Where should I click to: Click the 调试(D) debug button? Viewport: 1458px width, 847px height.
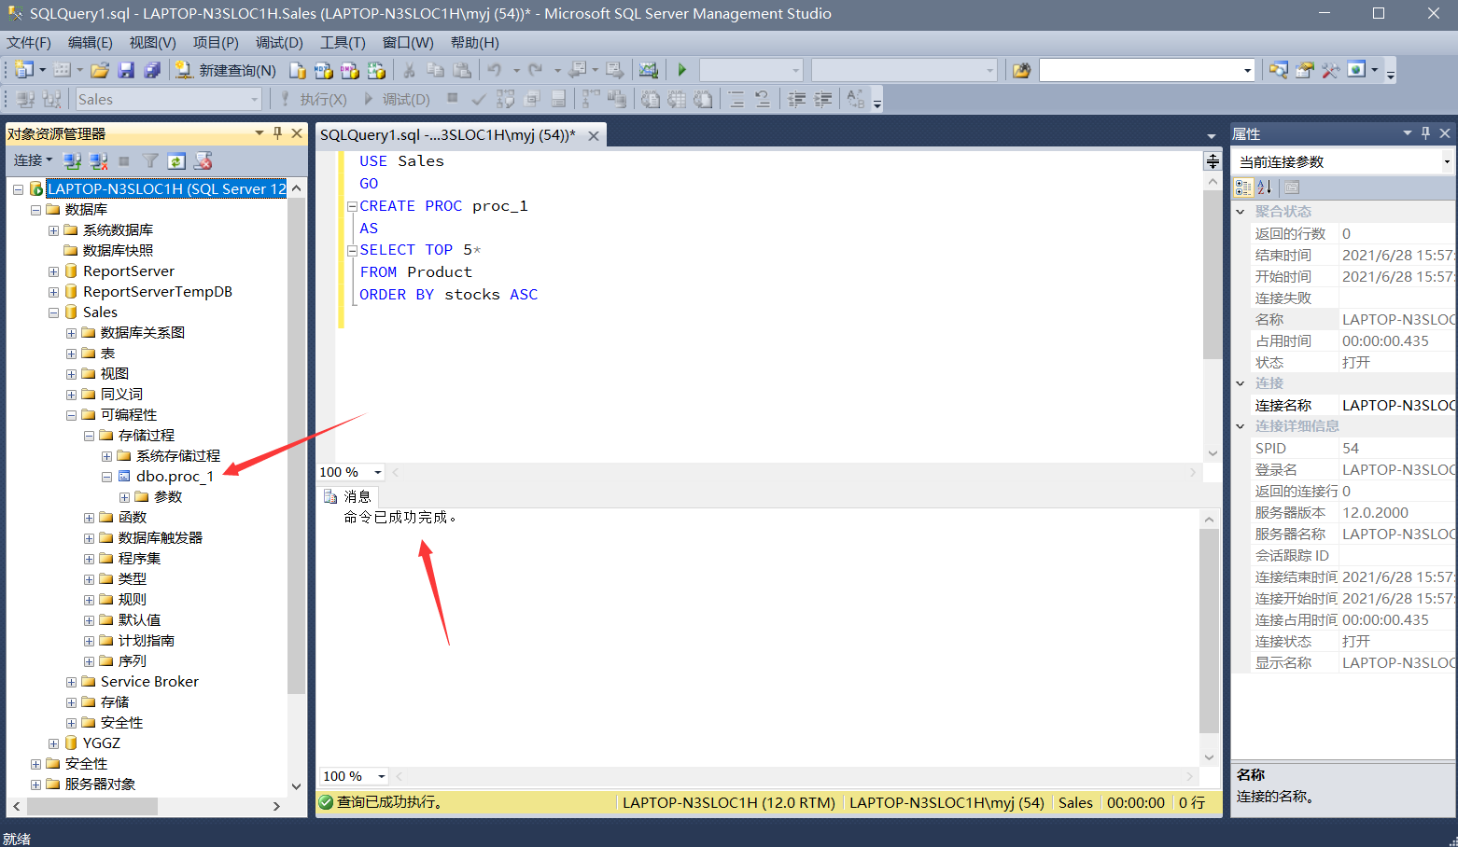tap(397, 100)
